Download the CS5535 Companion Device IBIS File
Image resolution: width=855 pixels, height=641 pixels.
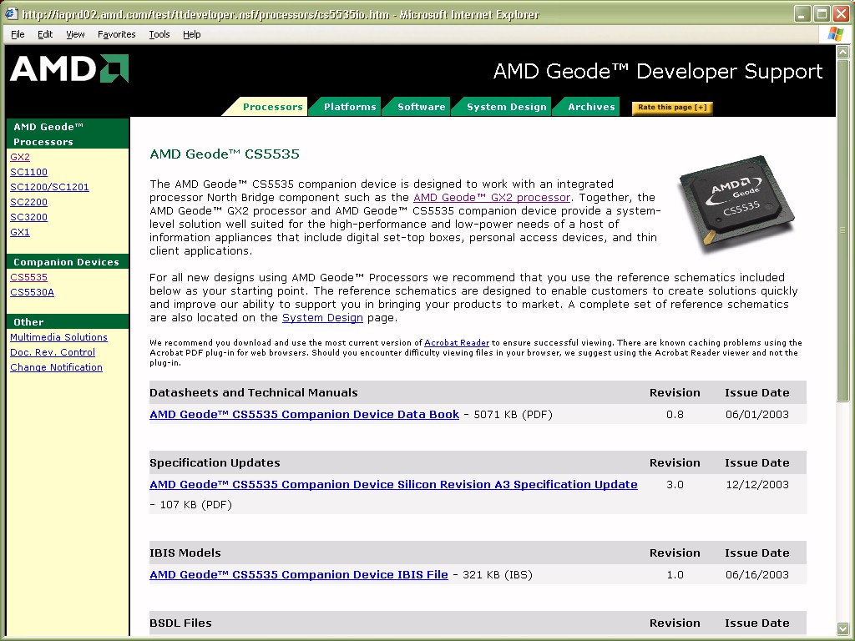[x=298, y=575]
